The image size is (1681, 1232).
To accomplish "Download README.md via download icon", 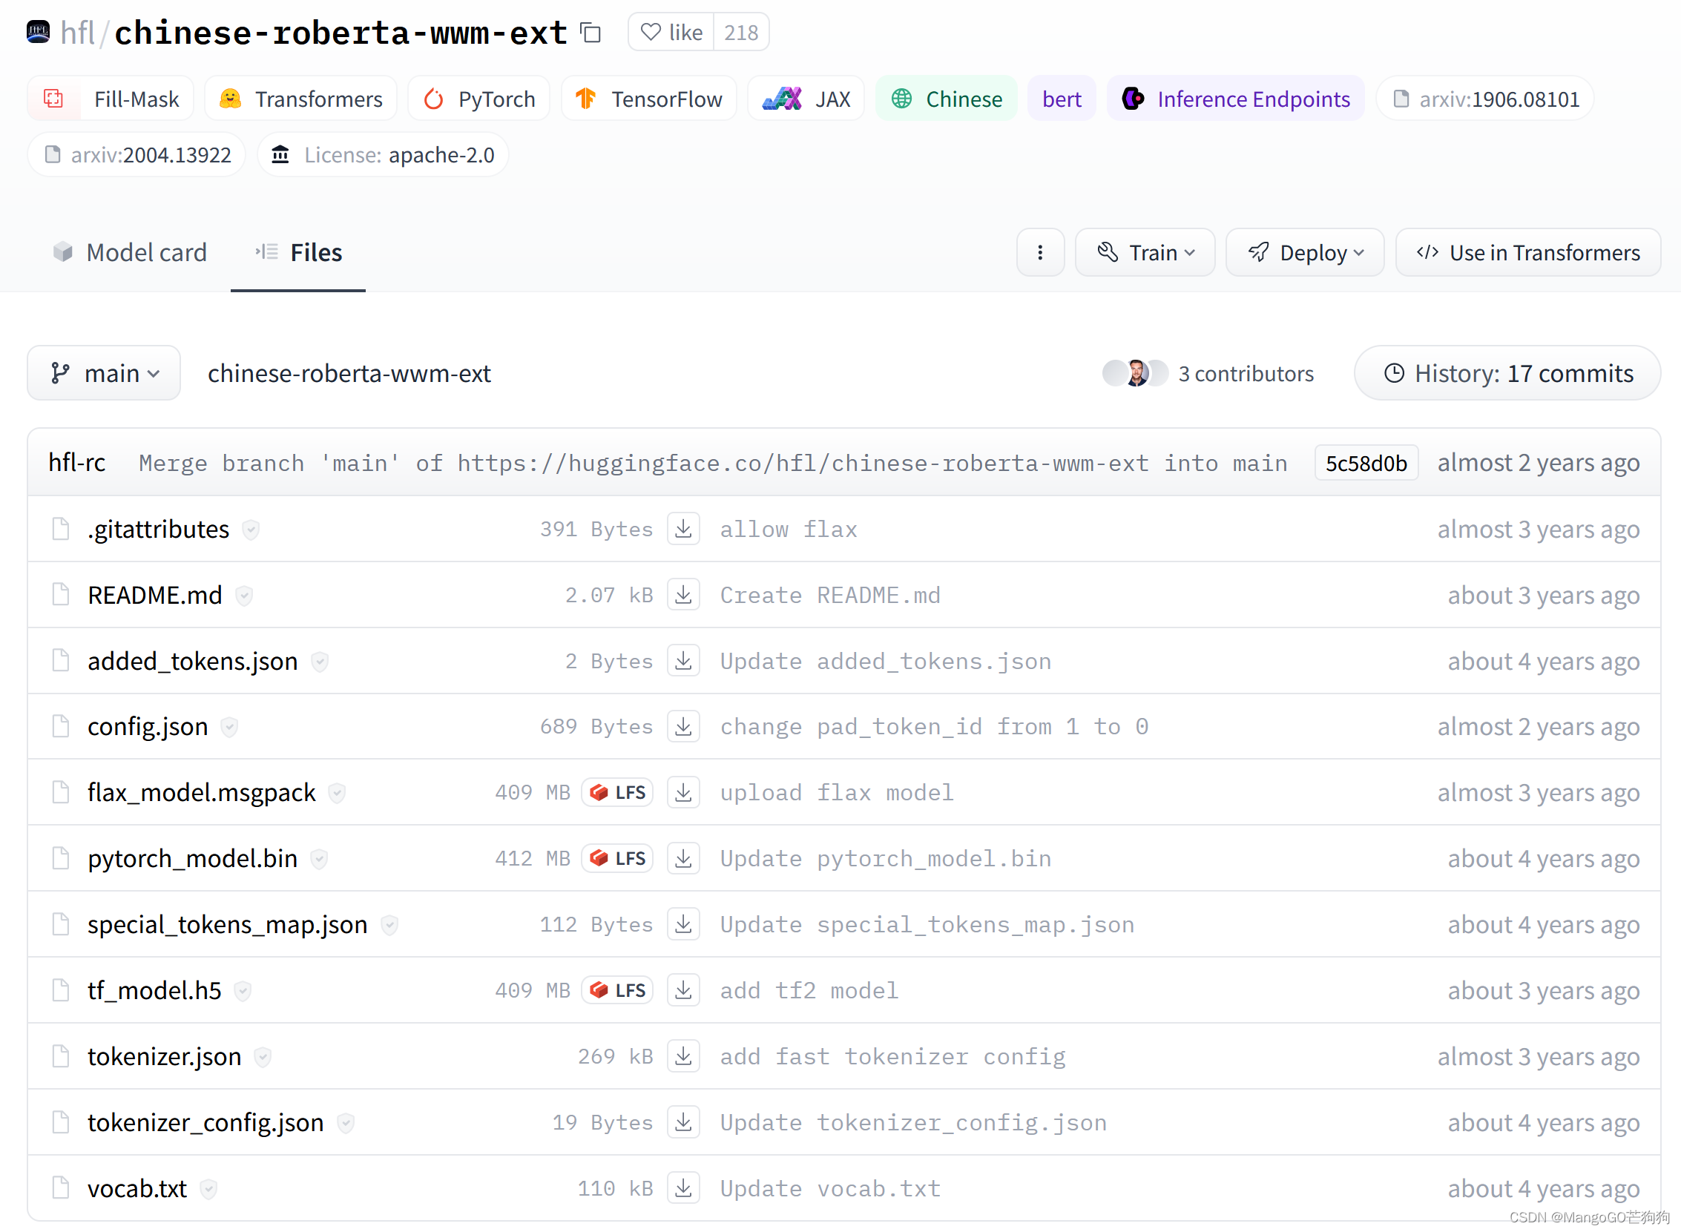I will [683, 595].
